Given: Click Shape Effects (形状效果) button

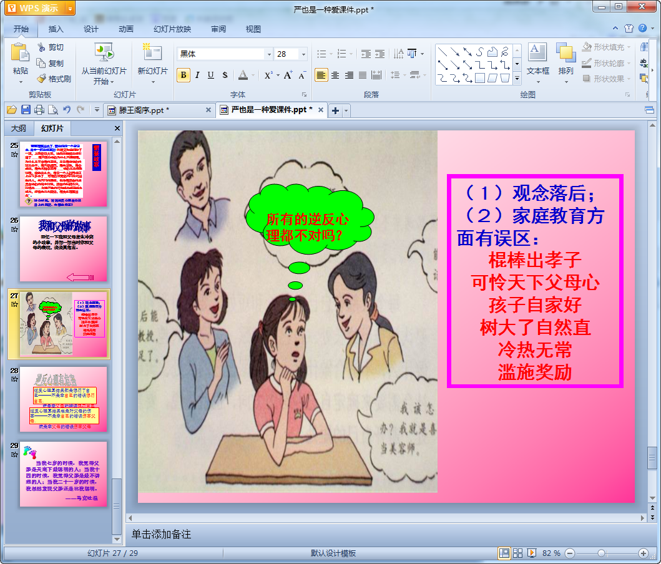Looking at the screenshot, I should click(606, 79).
